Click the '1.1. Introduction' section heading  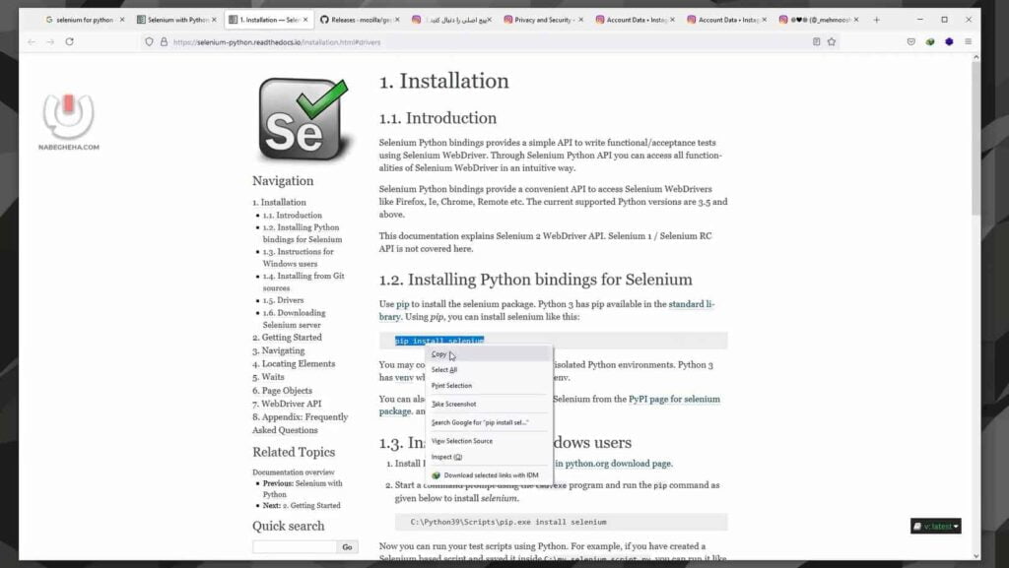437,118
